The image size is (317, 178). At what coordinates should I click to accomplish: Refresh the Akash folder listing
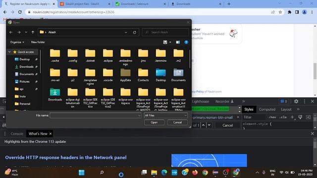134,32
